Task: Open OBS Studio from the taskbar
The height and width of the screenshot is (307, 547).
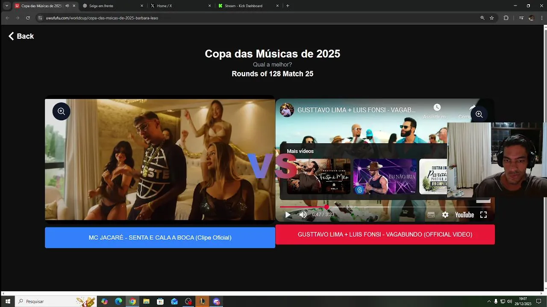Action: [x=188, y=301]
